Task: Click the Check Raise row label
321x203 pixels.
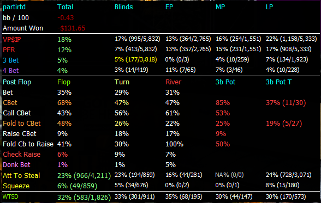Action: point(21,155)
